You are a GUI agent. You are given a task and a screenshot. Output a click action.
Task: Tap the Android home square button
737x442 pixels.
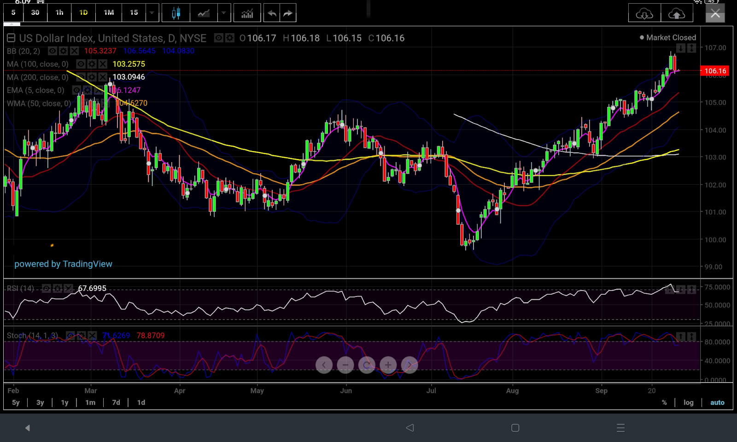[x=515, y=428]
